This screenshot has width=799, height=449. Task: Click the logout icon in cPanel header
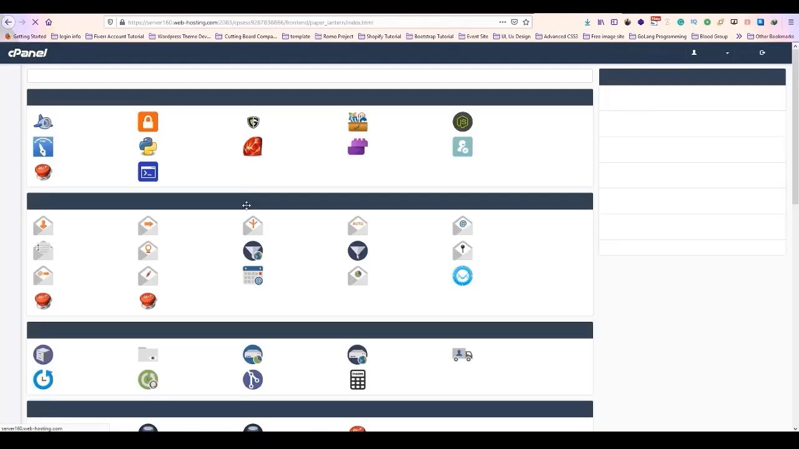coord(762,53)
